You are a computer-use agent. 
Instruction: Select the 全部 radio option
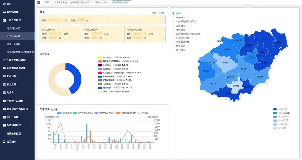pos(173,13)
